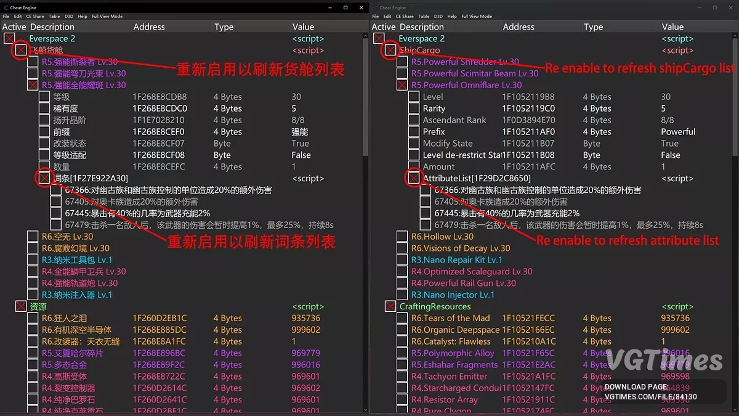
Task: Click value Powerful in Prefix row
Action: (x=678, y=132)
